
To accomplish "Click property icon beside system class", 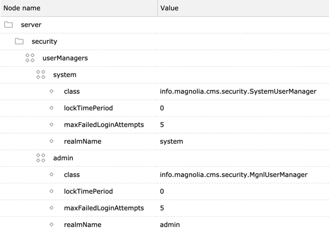I will 52,91.
